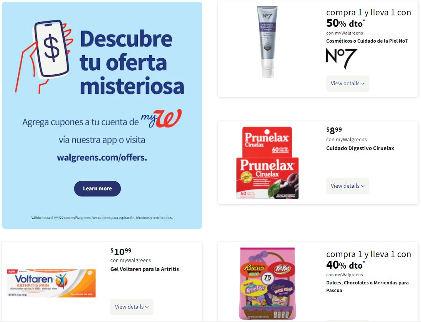Click Cuidado Digestivo Ciruelax title
Screen dimensions: 421x322
pos(360,148)
